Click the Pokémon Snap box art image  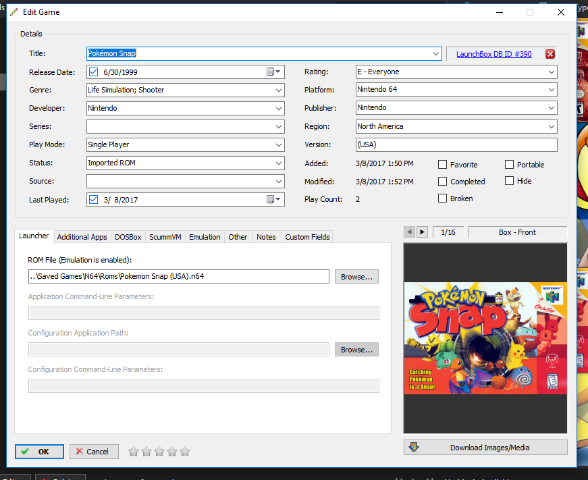pos(485,338)
